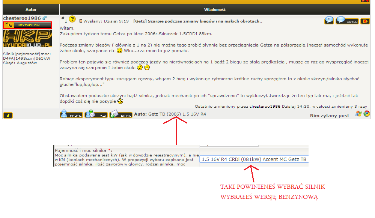Click the "Autor" column header
Viewport: 375px width, 218px height.
coord(31,9)
